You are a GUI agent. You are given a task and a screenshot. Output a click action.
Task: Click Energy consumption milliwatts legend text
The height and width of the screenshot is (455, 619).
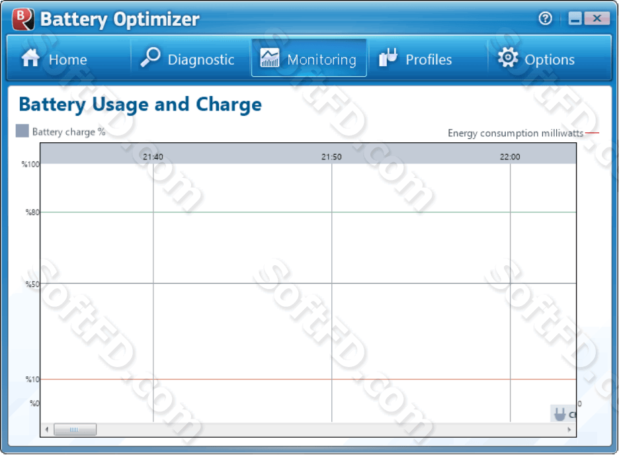coord(516,133)
